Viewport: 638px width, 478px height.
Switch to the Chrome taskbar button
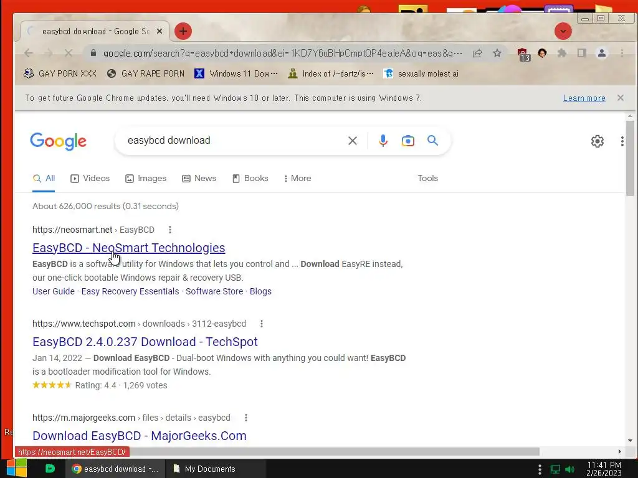[115, 469]
